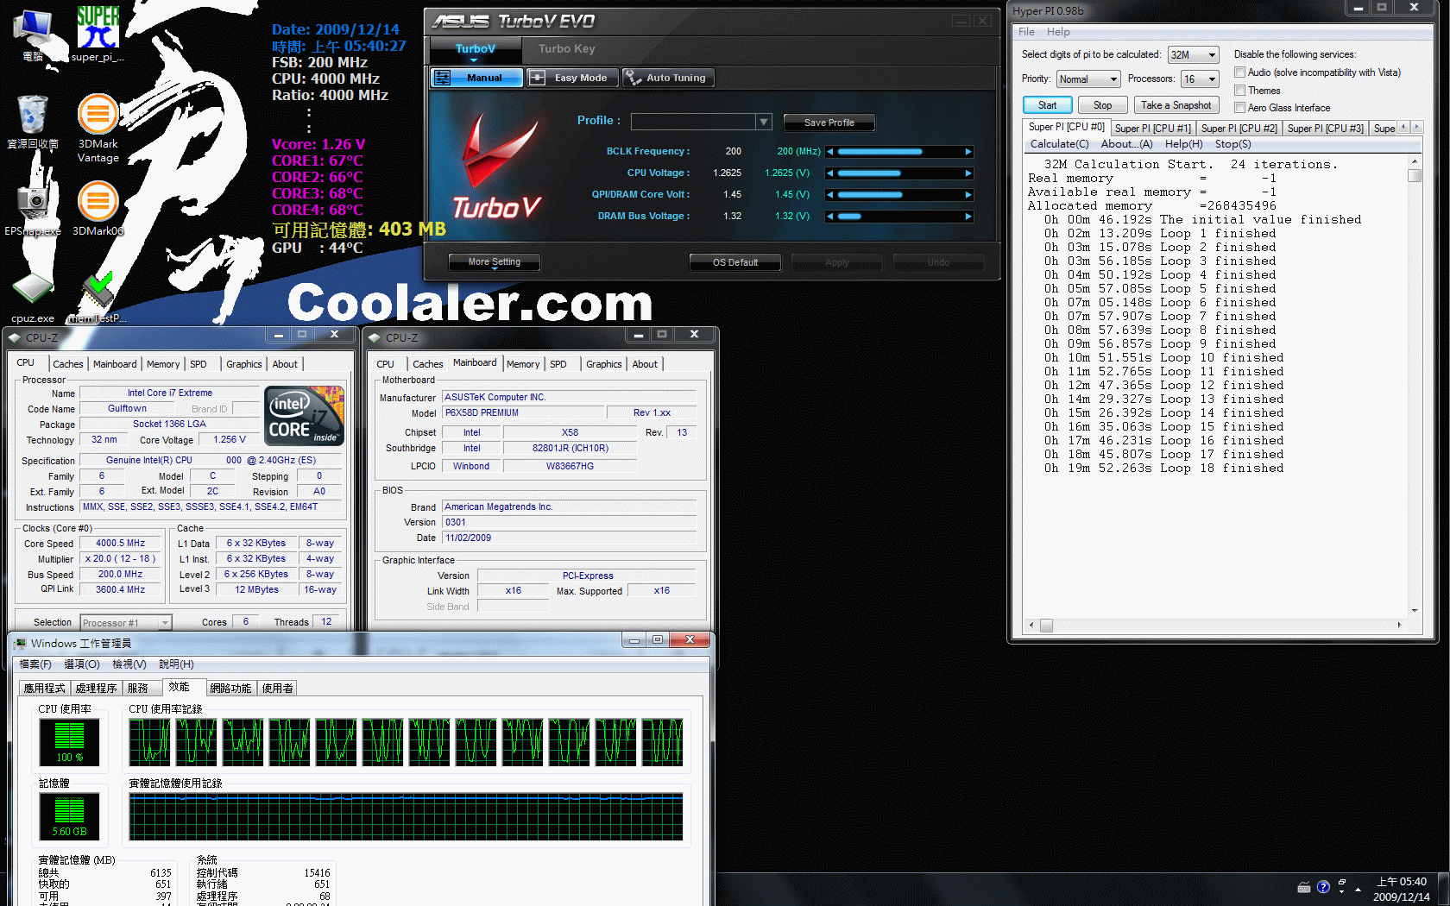This screenshot has width=1450, height=906.
Task: Click the Intel Core i7 logo in CPU-Z
Action: coord(305,416)
